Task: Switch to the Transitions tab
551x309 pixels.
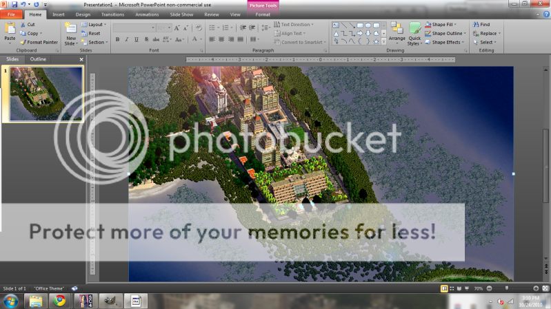Action: [x=112, y=14]
